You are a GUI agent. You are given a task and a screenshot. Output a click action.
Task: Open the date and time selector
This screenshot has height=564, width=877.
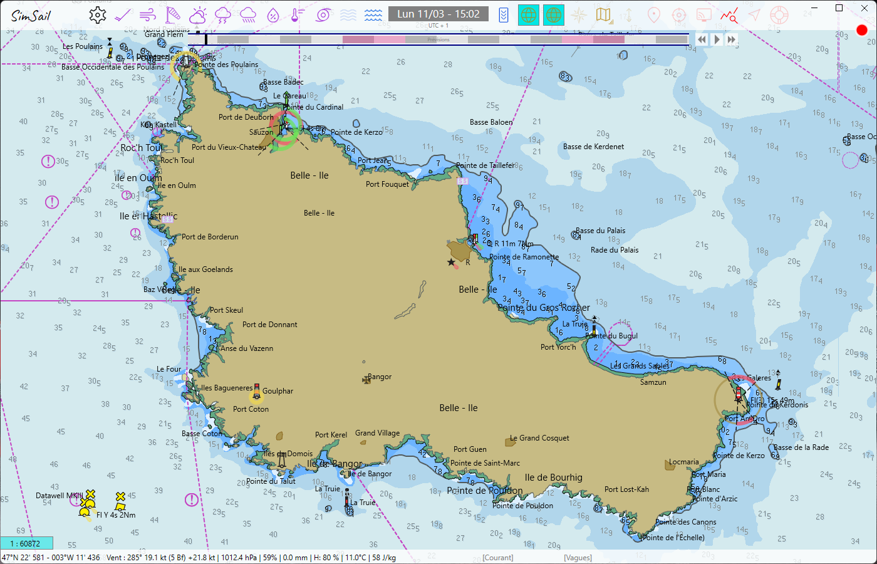438,14
